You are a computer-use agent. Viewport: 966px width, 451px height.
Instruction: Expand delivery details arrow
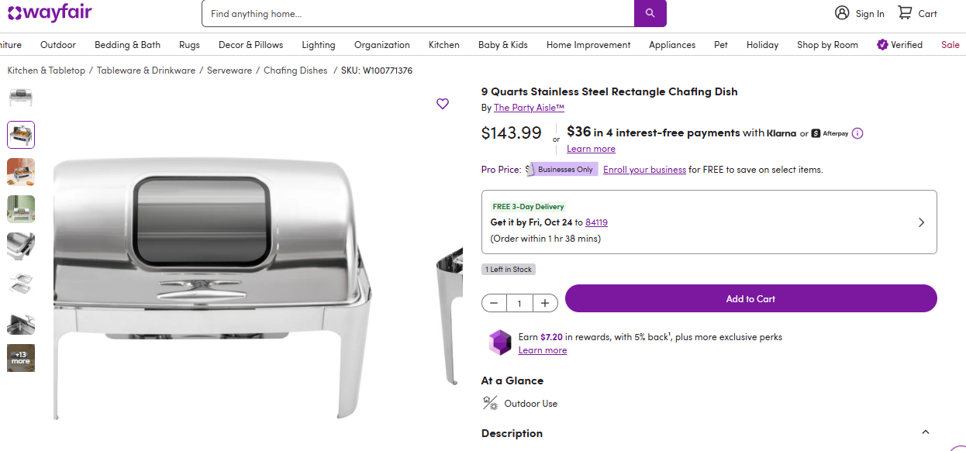pos(921,222)
